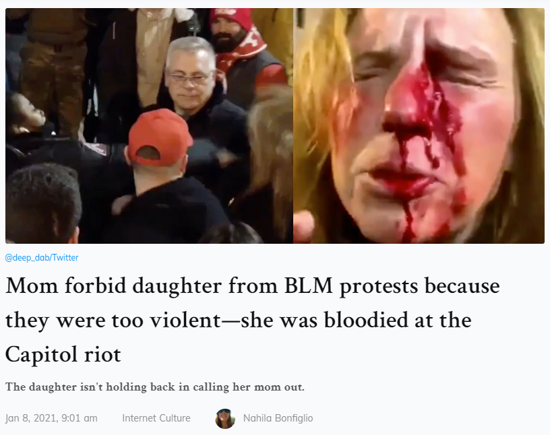
Task: Click the 9:01 am timestamp text
Action: pos(80,418)
